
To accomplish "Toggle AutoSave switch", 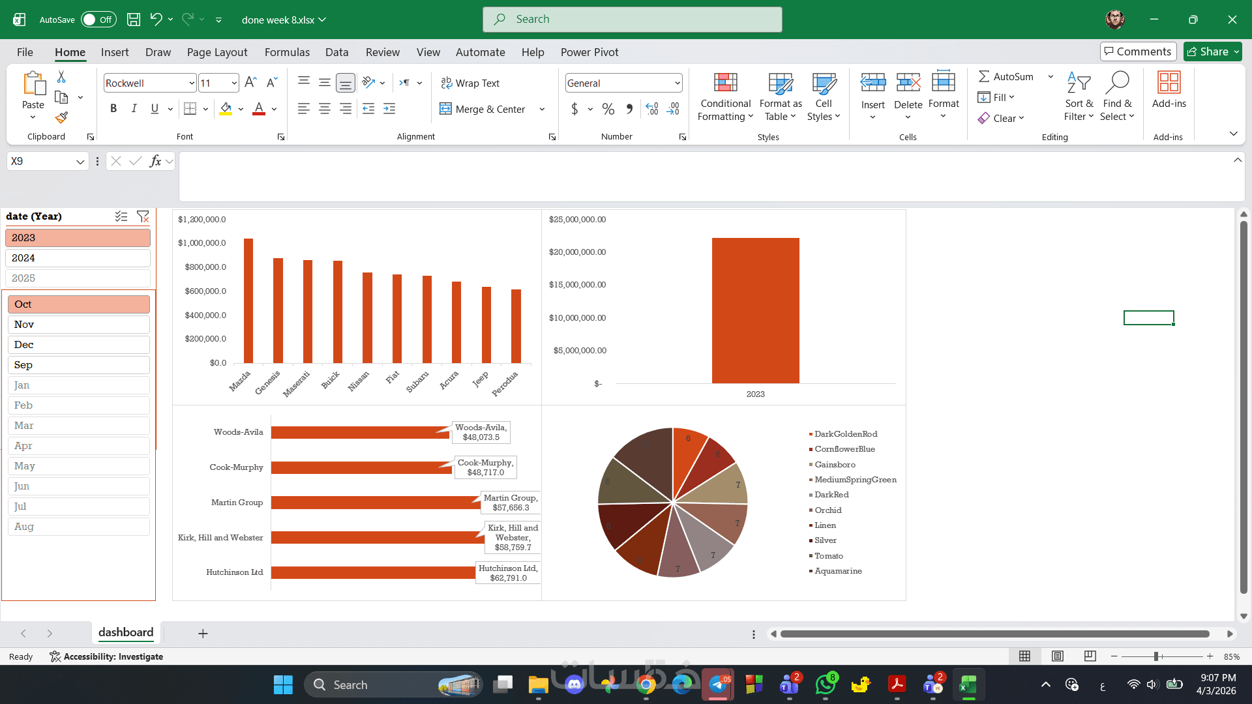I will 98,20.
